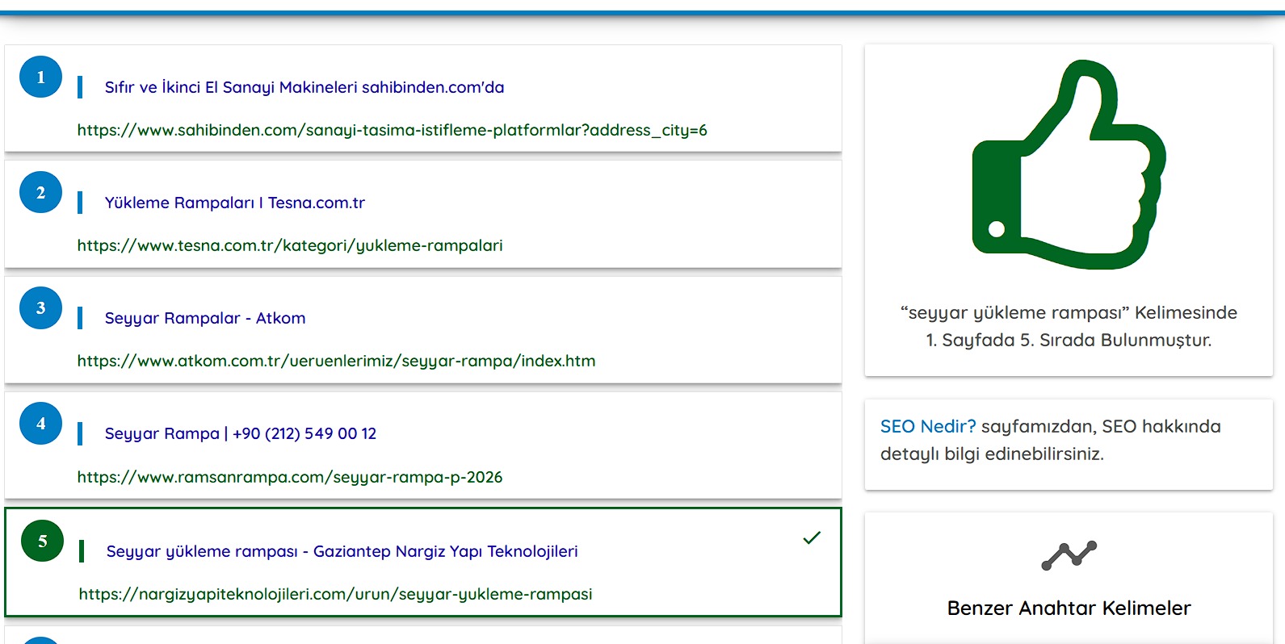This screenshot has width=1285, height=644.
Task: Open the Seyyar Rampa +90 (212) title
Action: click(x=240, y=433)
